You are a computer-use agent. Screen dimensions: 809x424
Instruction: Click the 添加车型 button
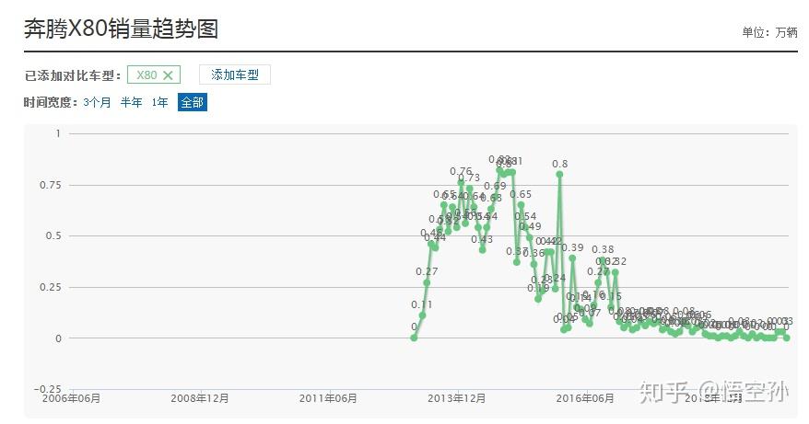coord(234,75)
